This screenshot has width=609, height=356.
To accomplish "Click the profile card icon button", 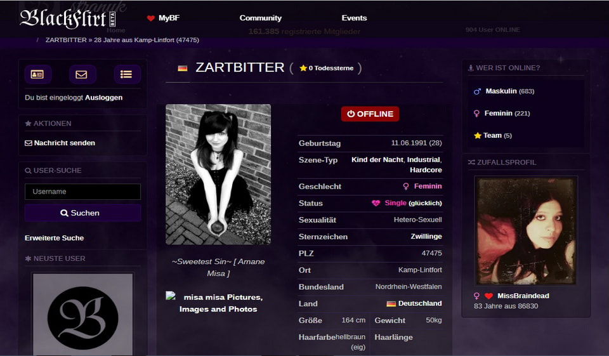I will click(x=37, y=74).
